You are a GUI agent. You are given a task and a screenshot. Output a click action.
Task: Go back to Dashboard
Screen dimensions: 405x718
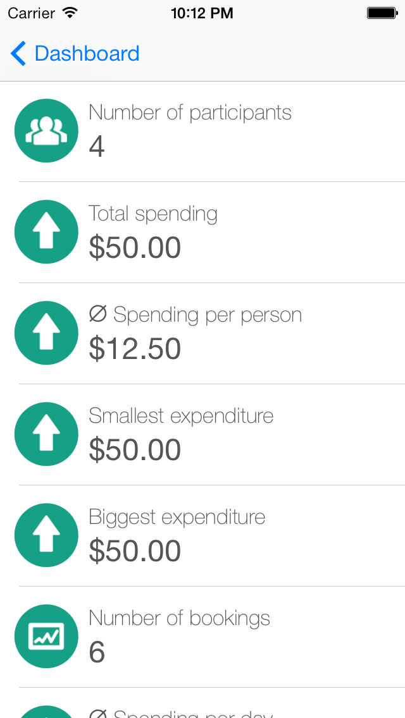coord(87,54)
